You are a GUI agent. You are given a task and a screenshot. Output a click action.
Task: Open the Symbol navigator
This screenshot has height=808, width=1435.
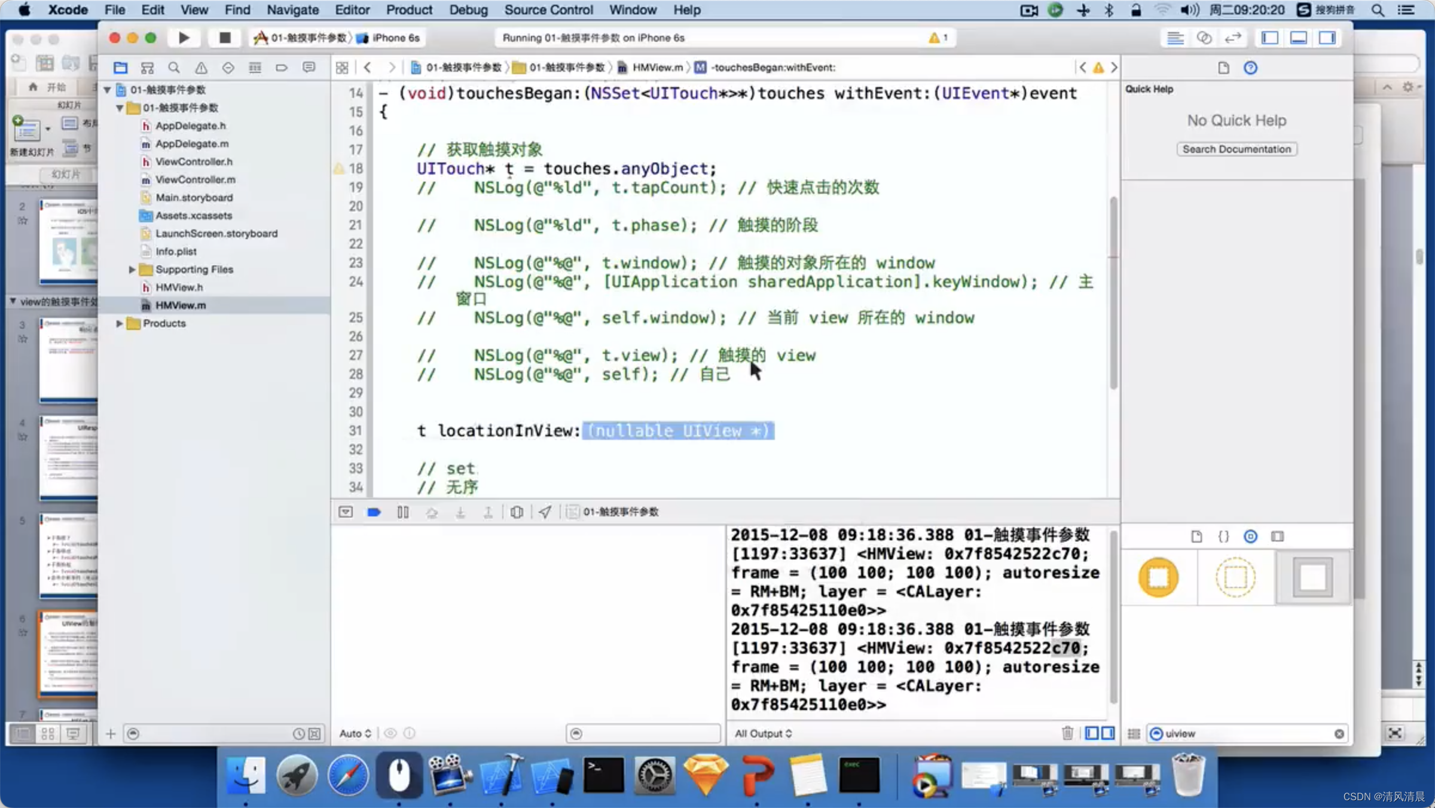(x=147, y=68)
